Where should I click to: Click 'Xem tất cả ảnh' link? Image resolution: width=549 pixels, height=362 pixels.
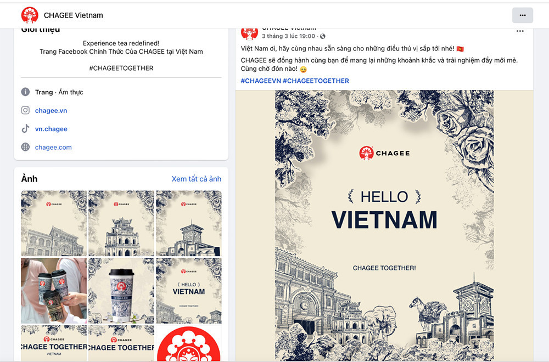coord(197,179)
